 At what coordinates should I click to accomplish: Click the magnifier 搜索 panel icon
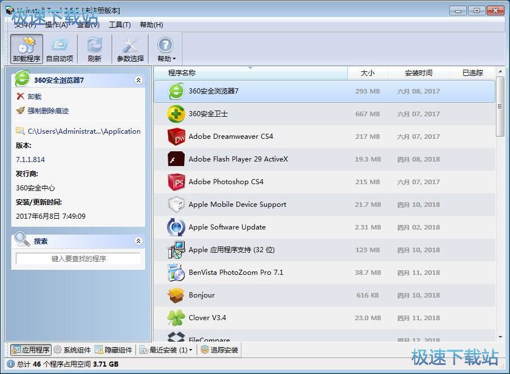point(22,239)
